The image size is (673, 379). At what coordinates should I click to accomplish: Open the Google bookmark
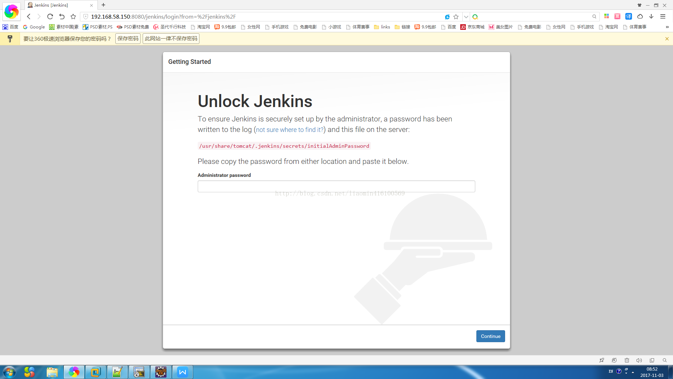pos(34,27)
